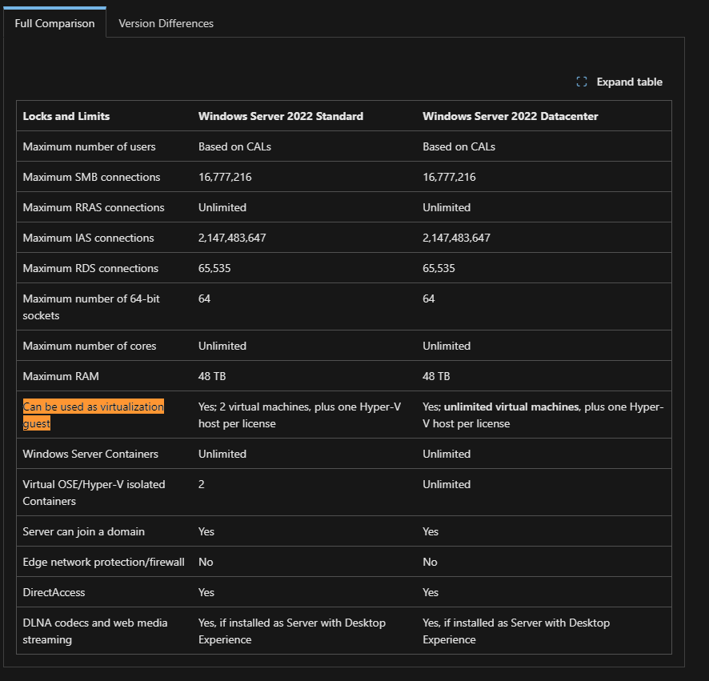Click the DLNA codecs and web media streaming label
Image resolution: width=709 pixels, height=681 pixels.
[x=95, y=631]
